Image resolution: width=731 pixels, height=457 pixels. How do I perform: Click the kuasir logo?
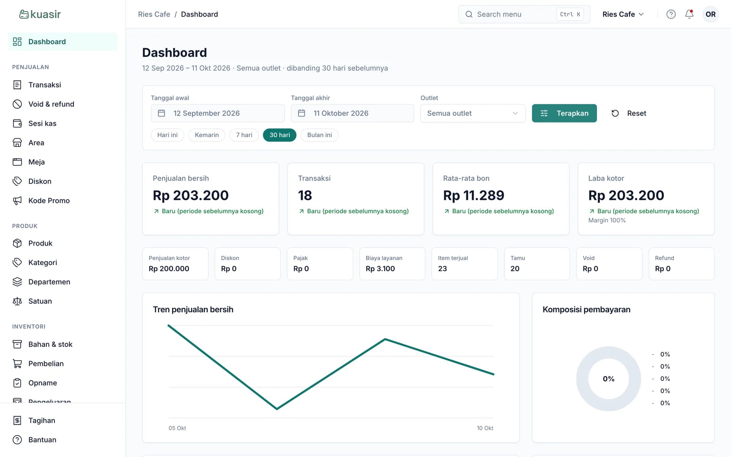(x=40, y=14)
